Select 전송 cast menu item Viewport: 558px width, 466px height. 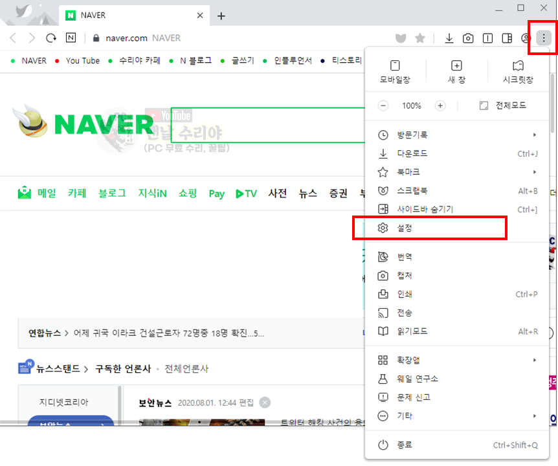457,313
